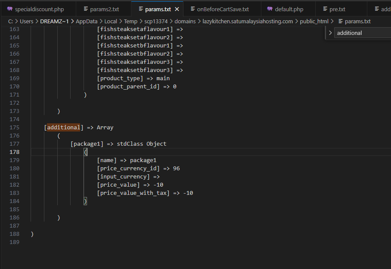Screen dimensions: 391x269
Task: Open the onBeforeCartSave.txt tab
Action: 223,9
